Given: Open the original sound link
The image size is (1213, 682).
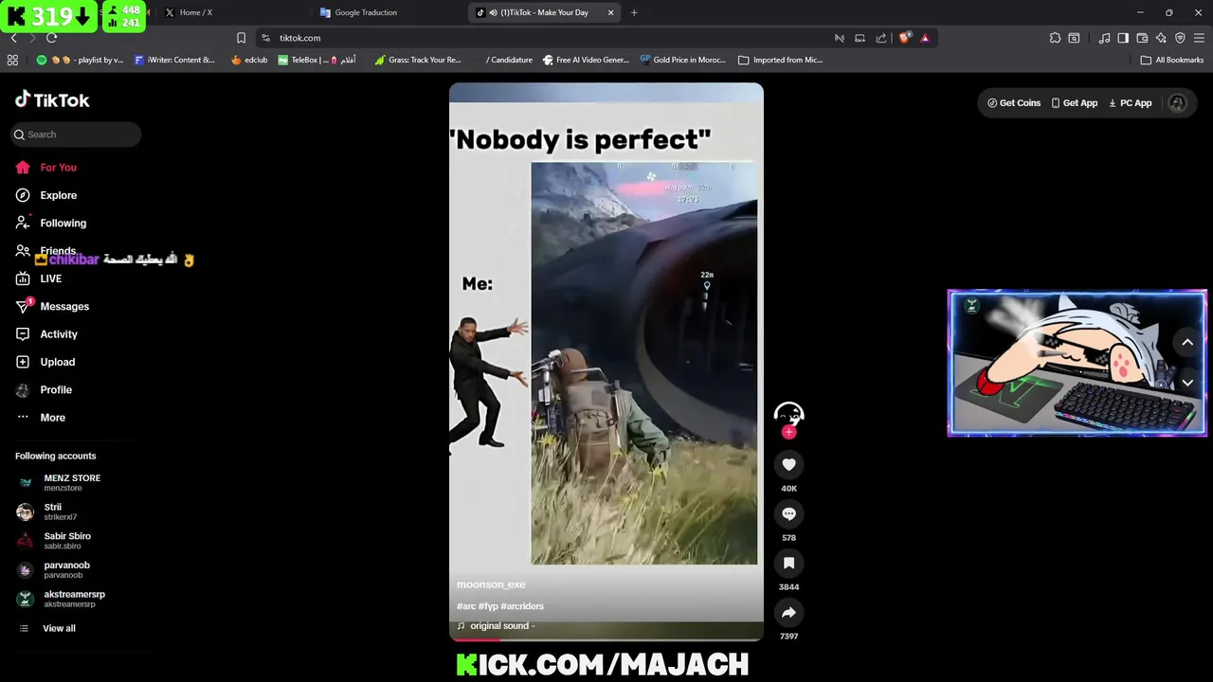Looking at the screenshot, I should click(x=496, y=626).
